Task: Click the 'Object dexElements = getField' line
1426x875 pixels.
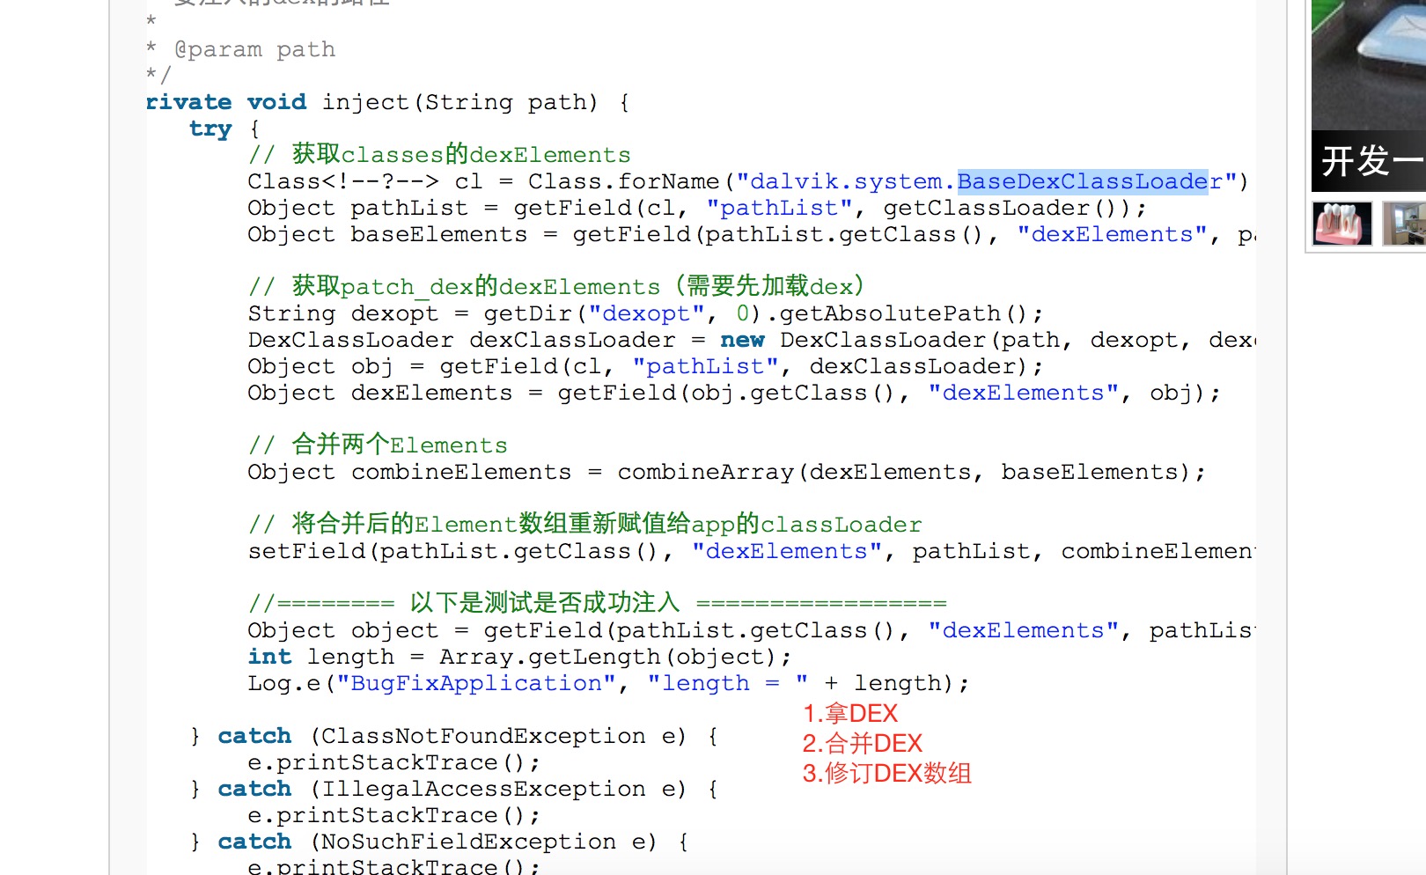Action: 734,393
